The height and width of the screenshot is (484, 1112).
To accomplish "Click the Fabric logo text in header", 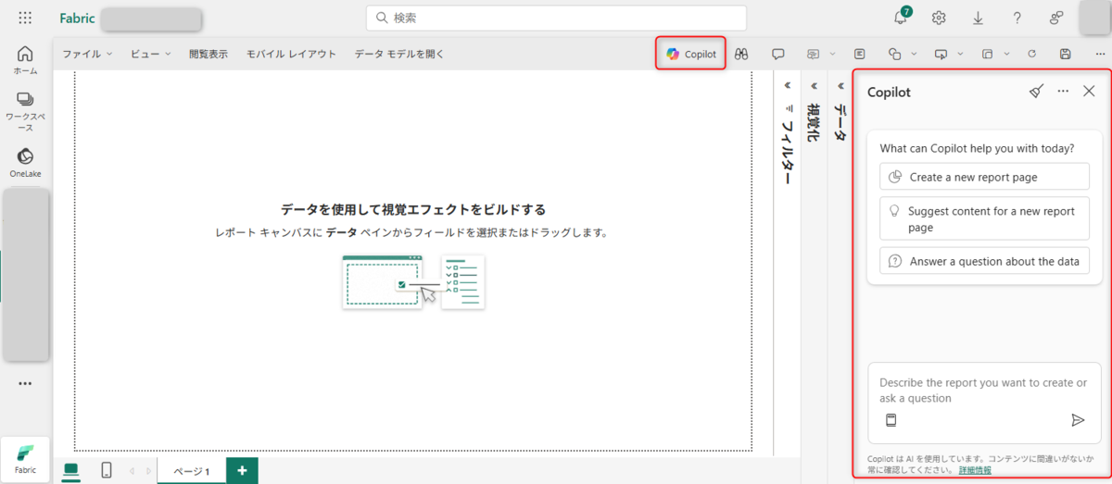I will coord(77,18).
